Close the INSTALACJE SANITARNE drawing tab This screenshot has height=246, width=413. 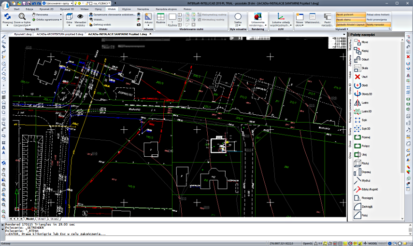point(150,34)
